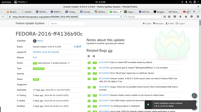Screen dimensions: 201x112
Task: Open bug #1320082 link
Action: click(x=105, y=68)
